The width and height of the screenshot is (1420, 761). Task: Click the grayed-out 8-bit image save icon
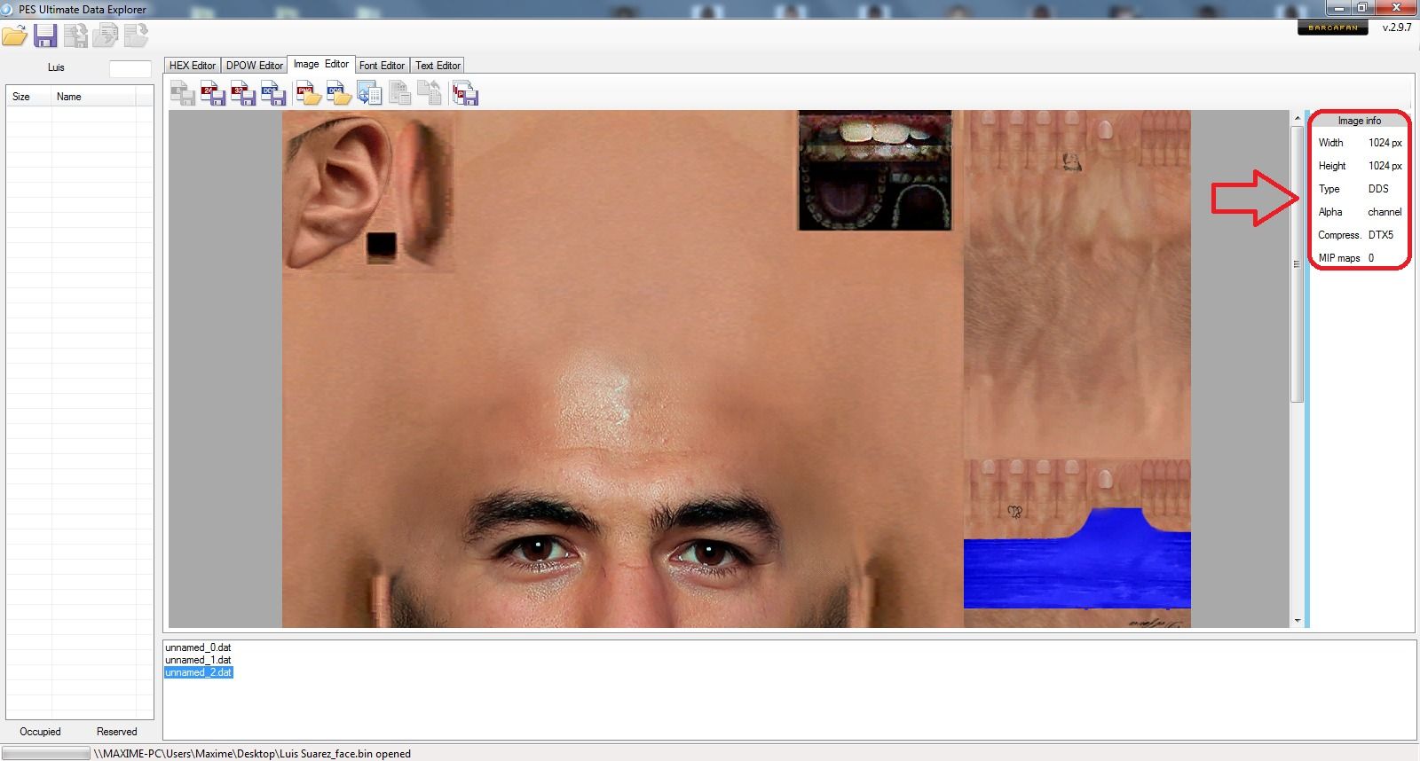183,93
